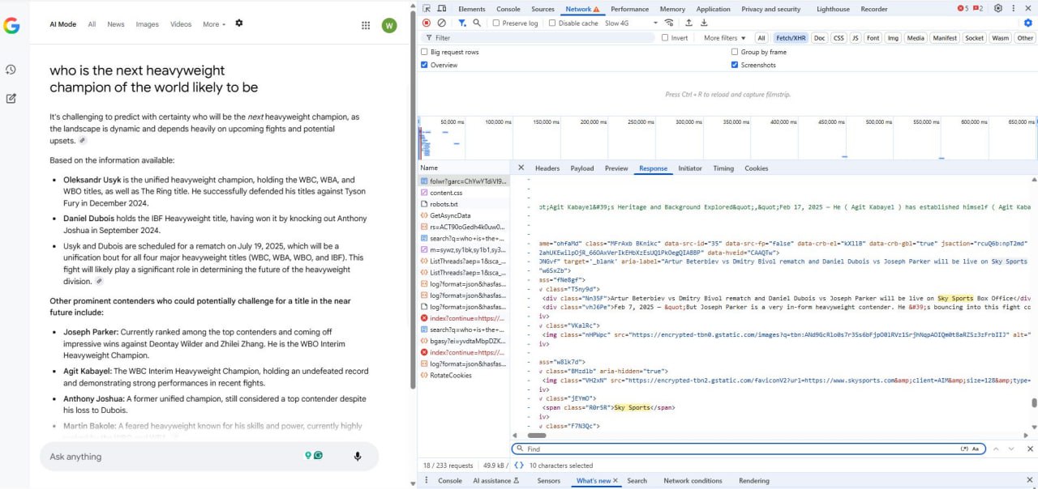The height and width of the screenshot is (489, 1038).
Task: Uncheck the Overview checkbox
Action: [x=424, y=65]
